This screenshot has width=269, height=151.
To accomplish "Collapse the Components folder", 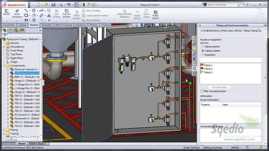I will 4,66.
